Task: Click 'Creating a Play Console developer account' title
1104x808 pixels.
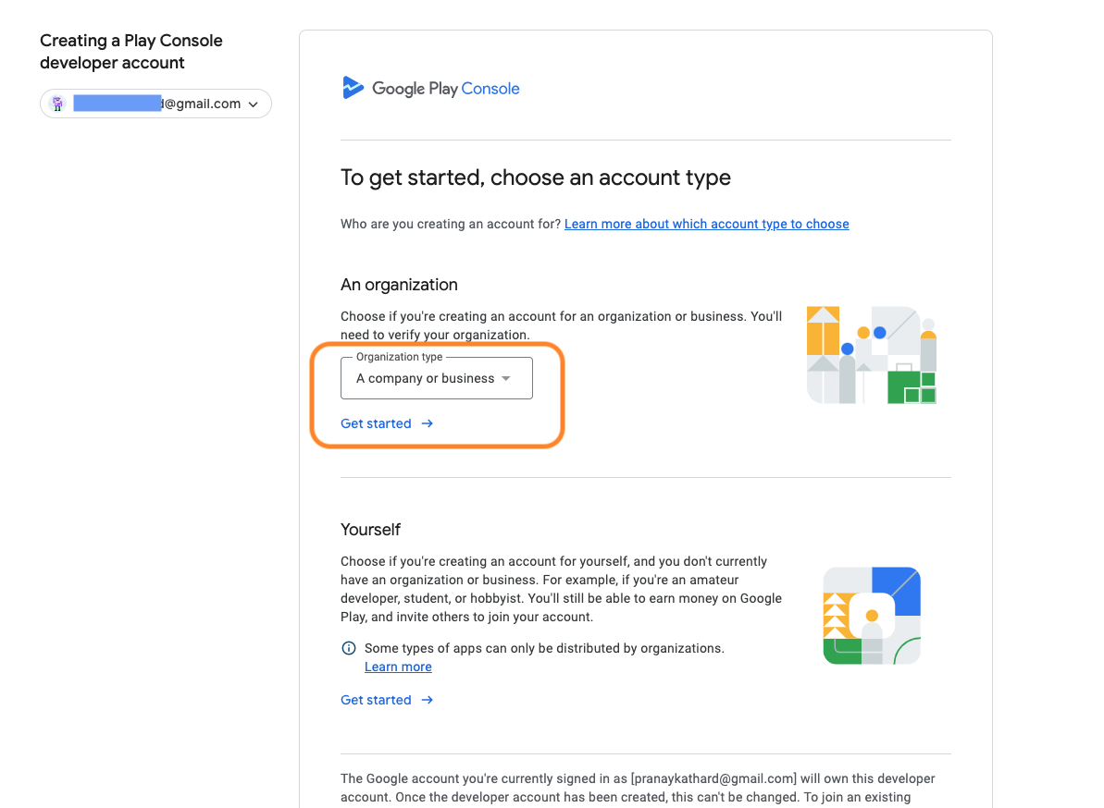Action: [x=131, y=52]
